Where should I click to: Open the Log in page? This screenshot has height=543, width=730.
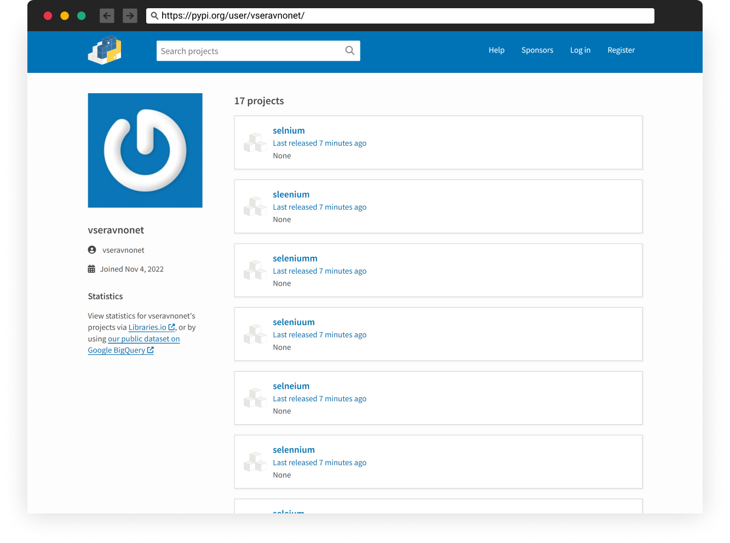click(580, 50)
